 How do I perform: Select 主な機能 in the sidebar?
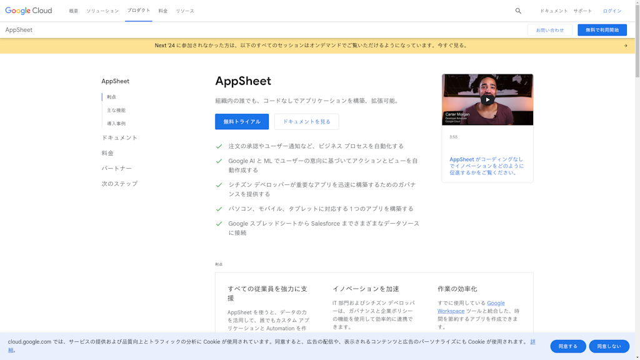click(x=116, y=111)
